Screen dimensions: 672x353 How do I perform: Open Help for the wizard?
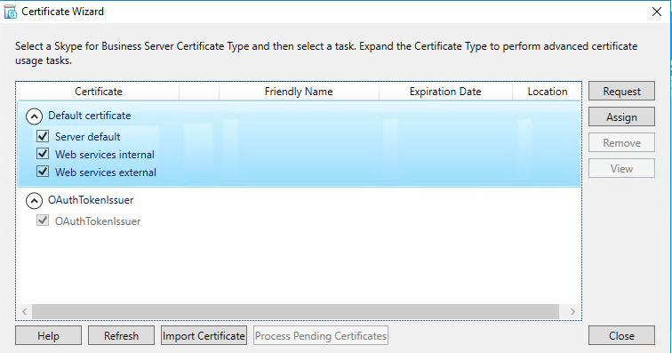[x=48, y=335]
